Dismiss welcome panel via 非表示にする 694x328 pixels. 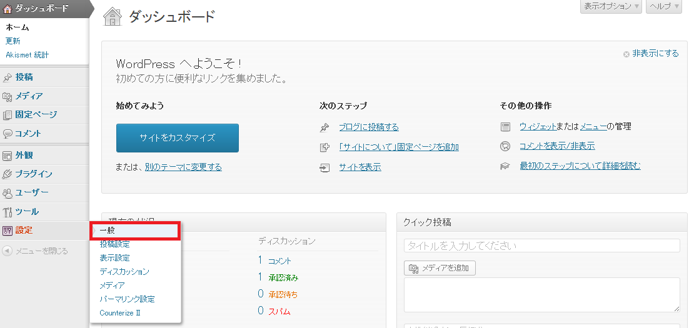[655, 54]
